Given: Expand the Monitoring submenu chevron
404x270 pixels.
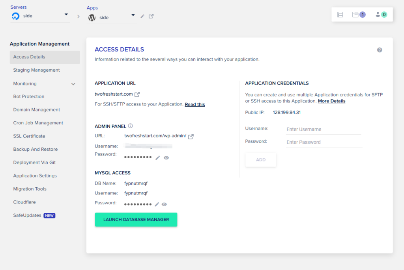Looking at the screenshot, I should (x=73, y=84).
